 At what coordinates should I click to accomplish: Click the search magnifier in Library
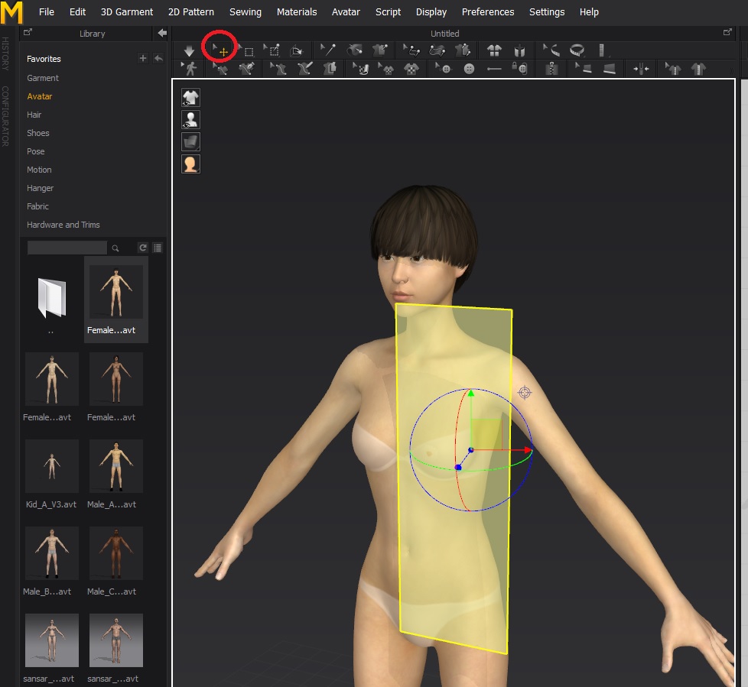coord(115,248)
